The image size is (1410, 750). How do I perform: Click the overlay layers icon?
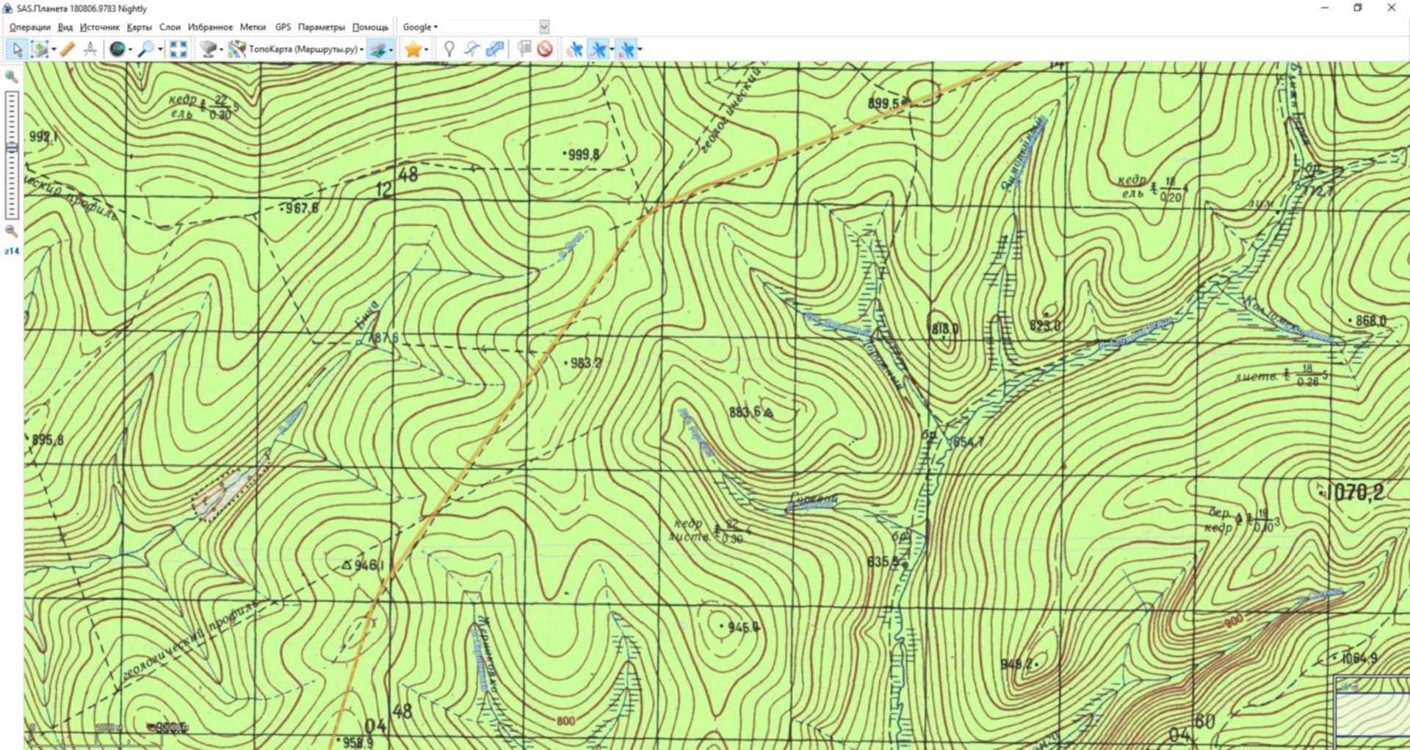[377, 49]
